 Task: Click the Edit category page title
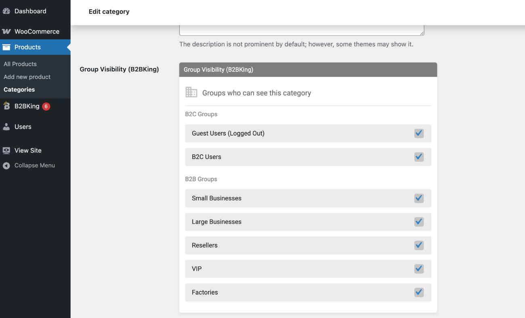109,12
